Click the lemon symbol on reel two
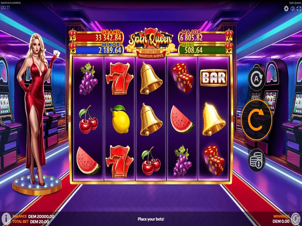Screen dimensions: 302x226 [120, 119]
